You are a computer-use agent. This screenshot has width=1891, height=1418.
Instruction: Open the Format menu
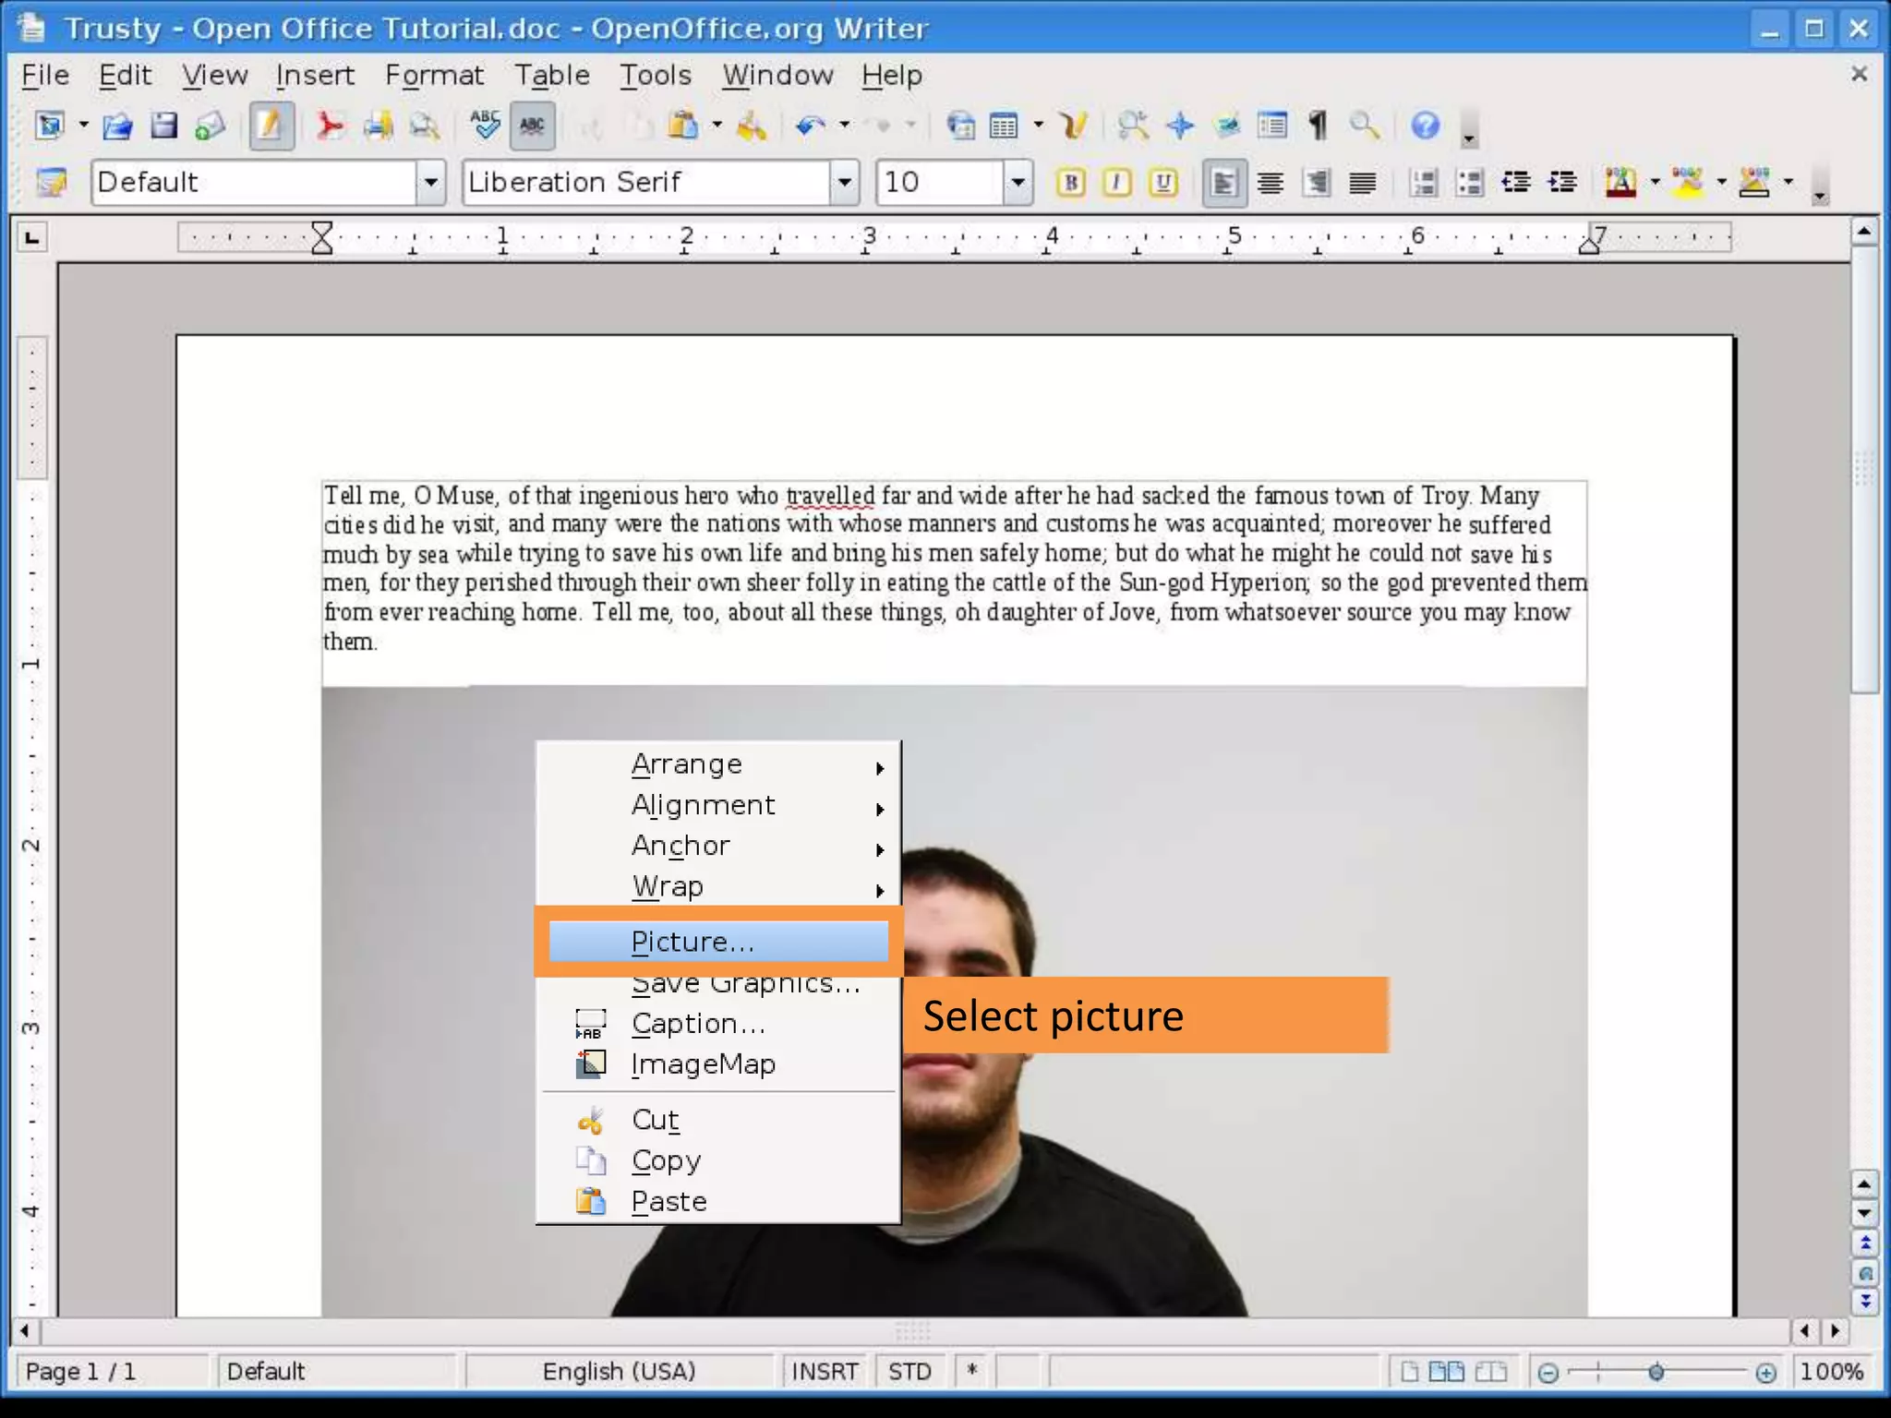pyautogui.click(x=434, y=76)
